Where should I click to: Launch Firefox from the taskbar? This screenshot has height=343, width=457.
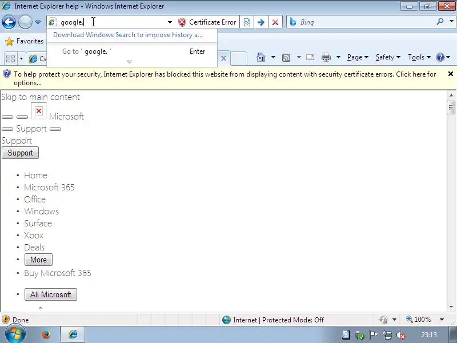(x=46, y=334)
